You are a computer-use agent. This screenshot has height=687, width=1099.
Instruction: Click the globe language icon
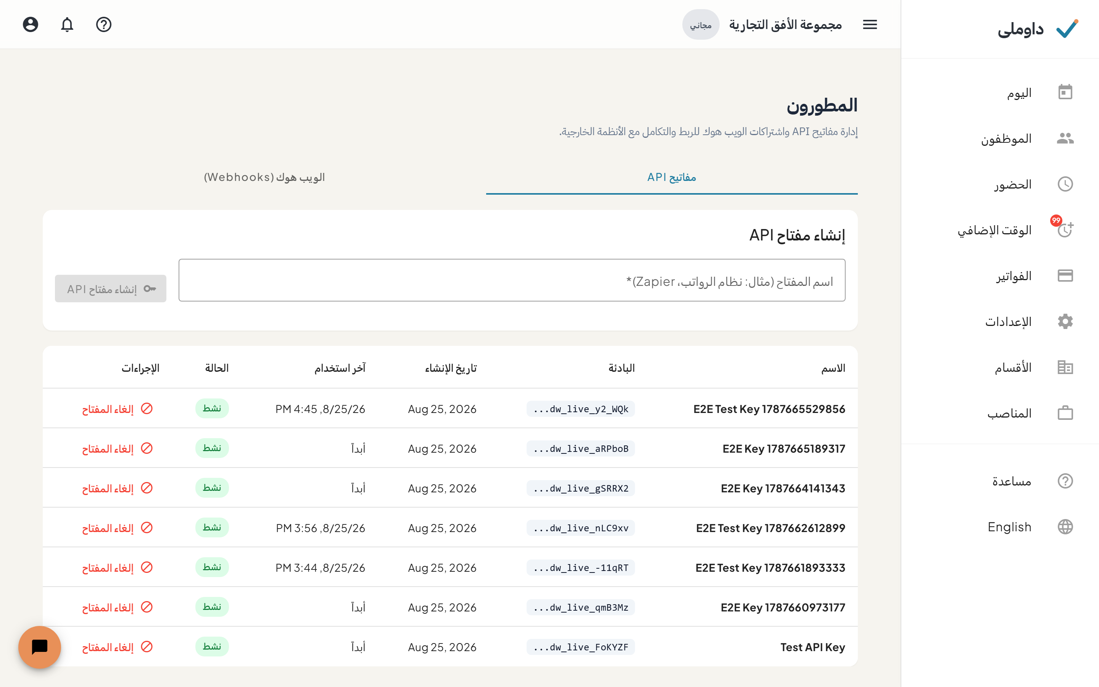click(1065, 527)
